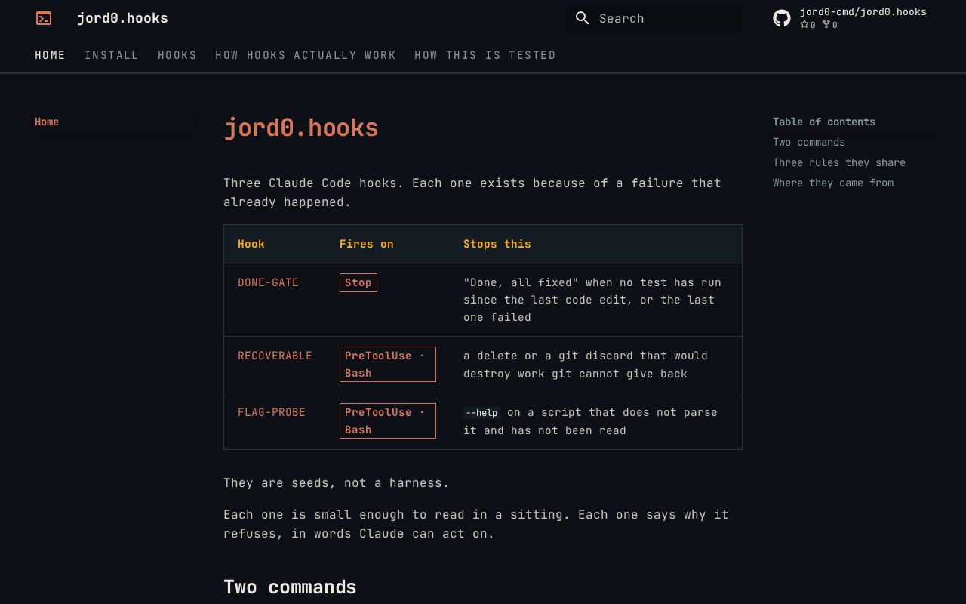This screenshot has width=966, height=604.
Task: Click the jord0.hooks page heading
Action: pos(301,128)
